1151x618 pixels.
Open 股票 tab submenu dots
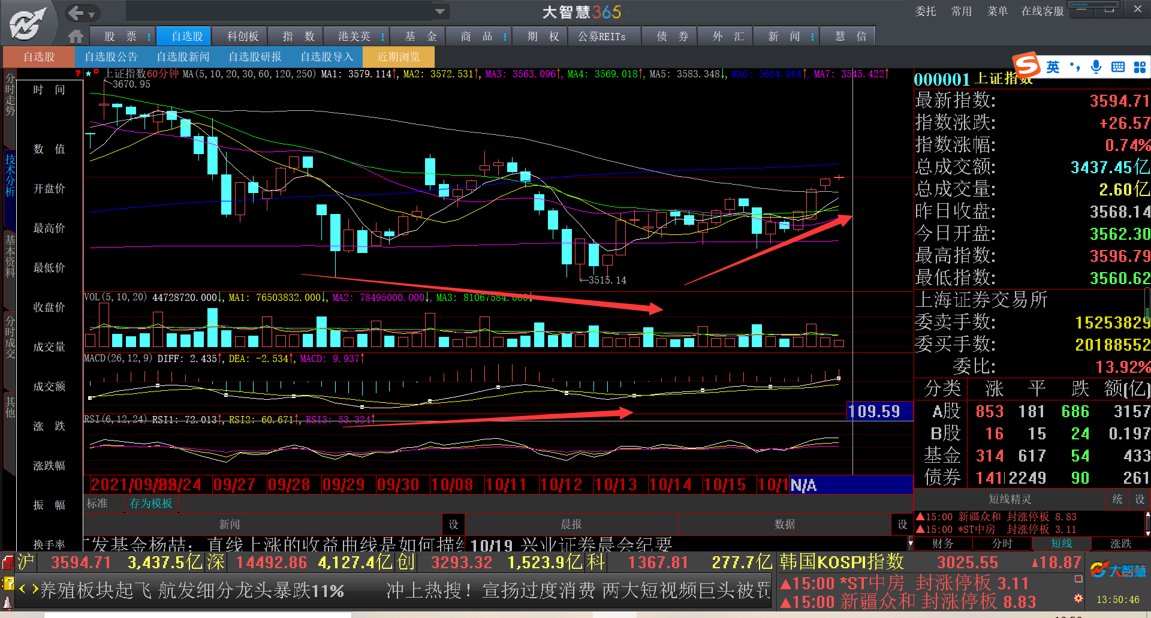click(x=149, y=37)
